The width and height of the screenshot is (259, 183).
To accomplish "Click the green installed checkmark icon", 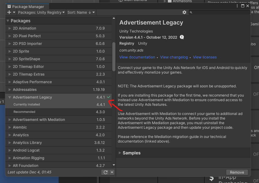I will [109, 97].
